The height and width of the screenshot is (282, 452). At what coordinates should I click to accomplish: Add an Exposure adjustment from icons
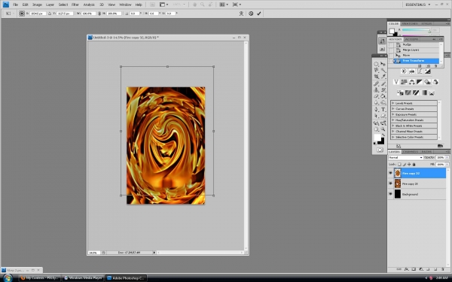click(x=427, y=71)
